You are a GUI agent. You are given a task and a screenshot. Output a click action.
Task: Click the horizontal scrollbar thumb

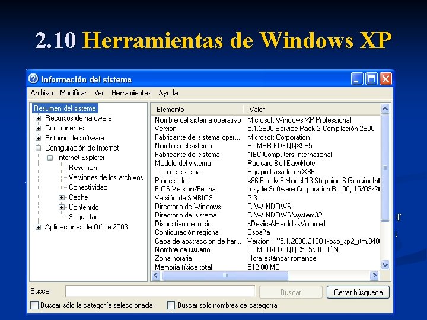pos(225,276)
